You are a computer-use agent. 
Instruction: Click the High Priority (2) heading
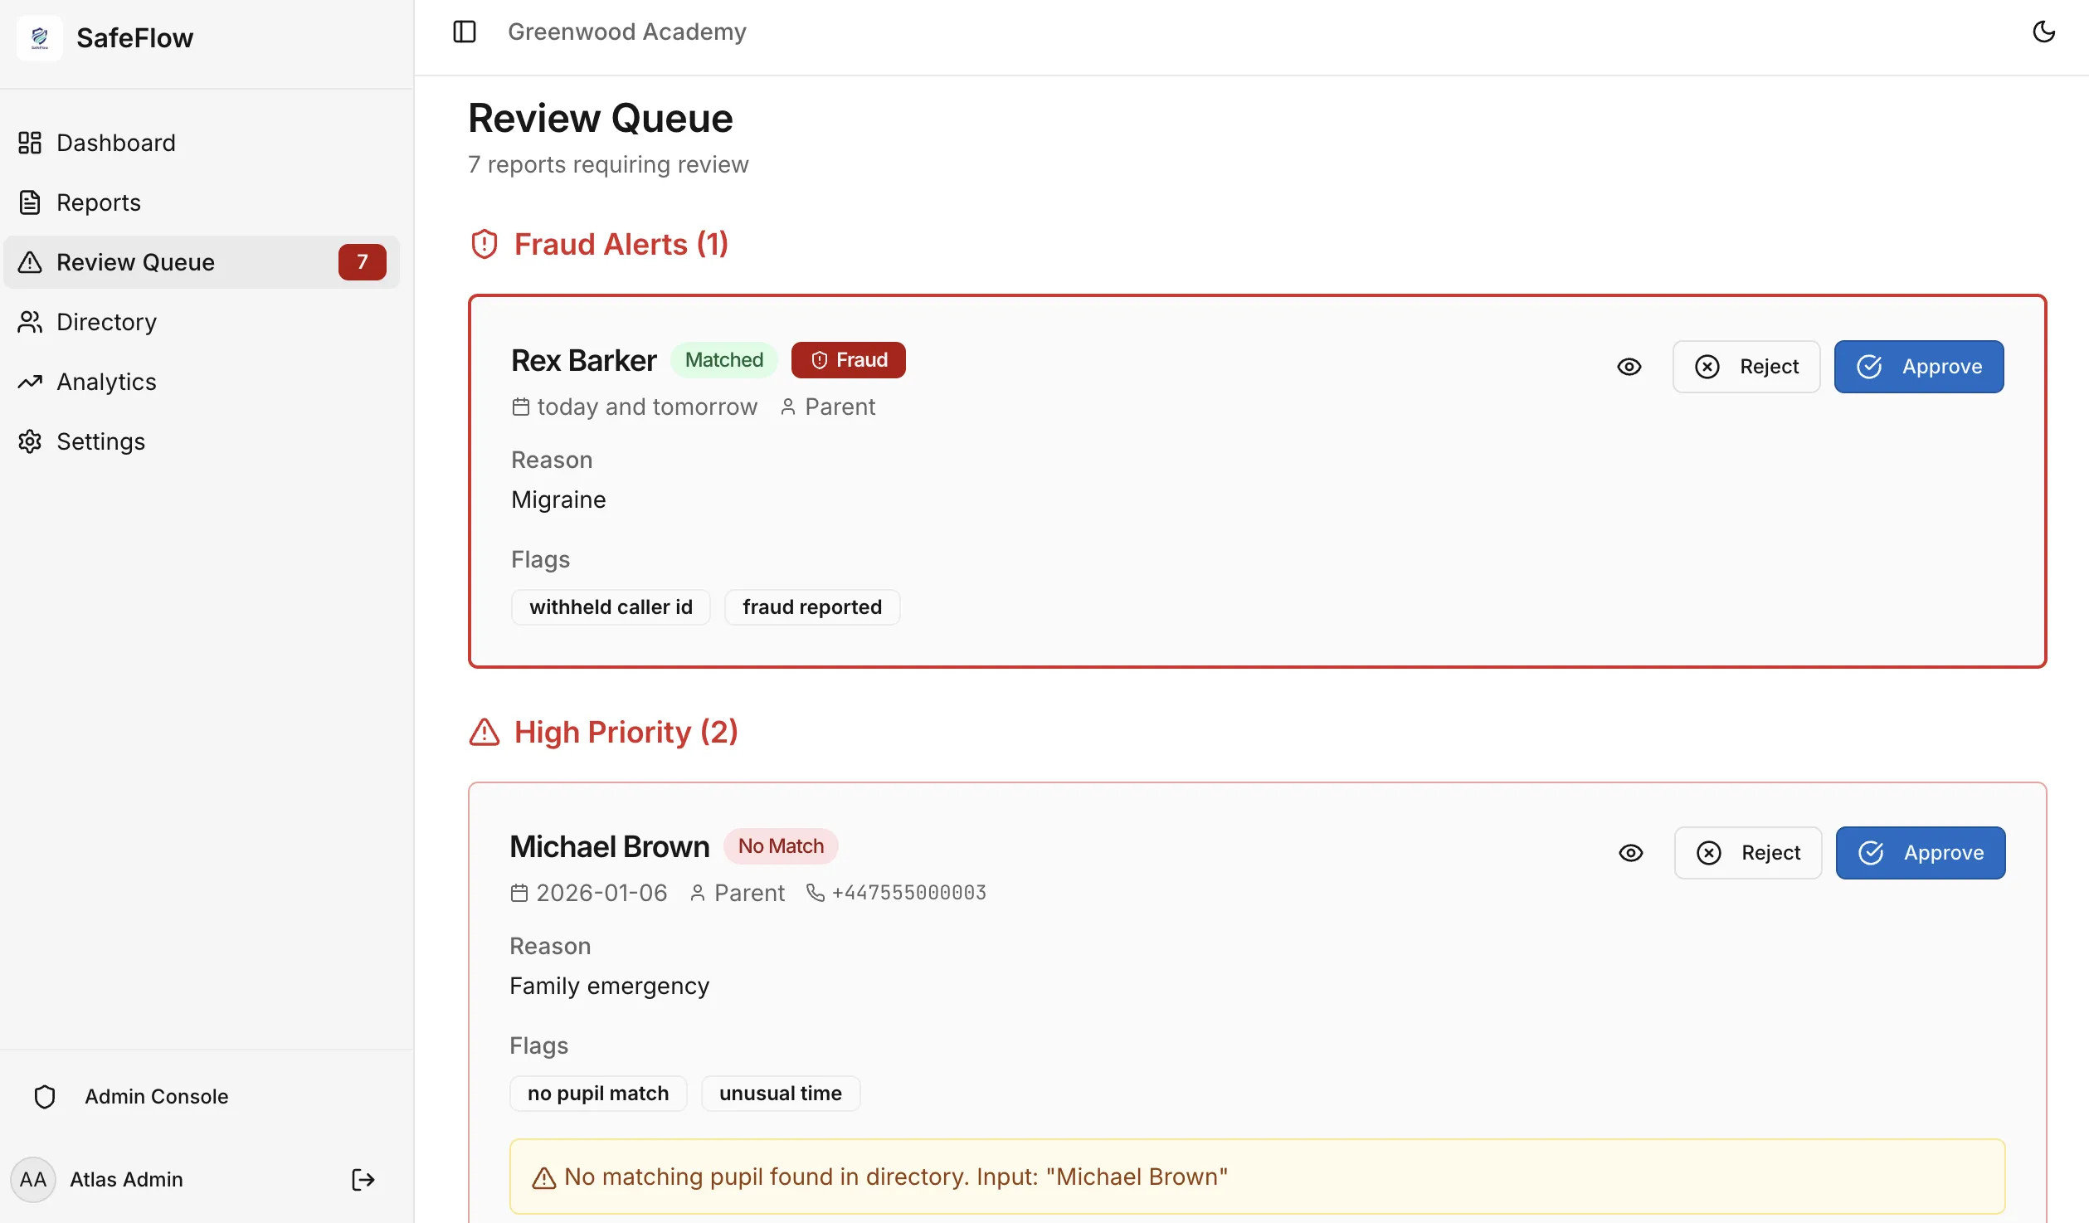tap(626, 732)
